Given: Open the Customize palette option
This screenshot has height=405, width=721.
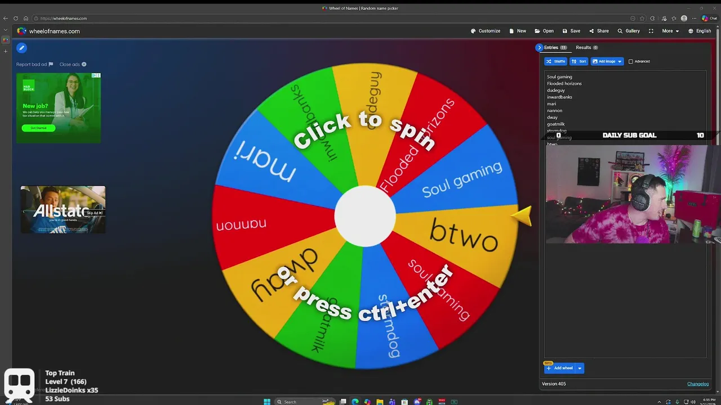Looking at the screenshot, I should coord(486,31).
